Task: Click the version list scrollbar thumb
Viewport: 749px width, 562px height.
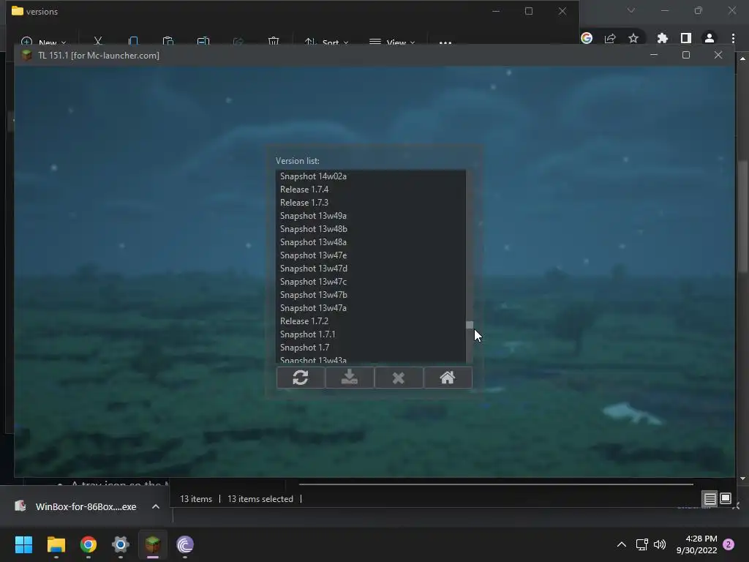Action: tap(470, 325)
